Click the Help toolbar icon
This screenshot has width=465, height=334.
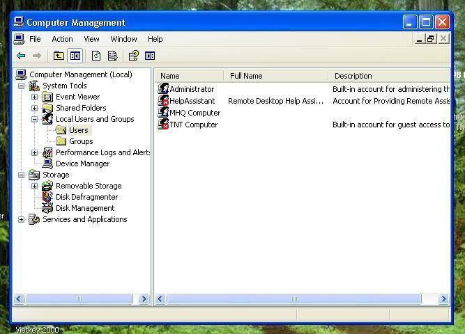pyautogui.click(x=133, y=56)
